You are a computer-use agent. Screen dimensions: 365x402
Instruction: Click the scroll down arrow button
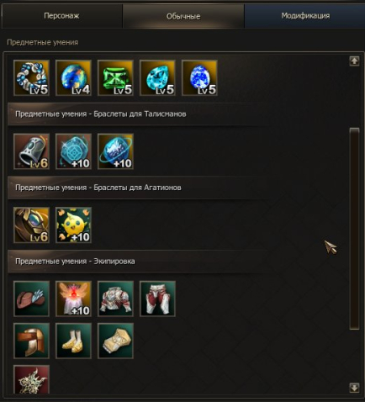pos(355,388)
